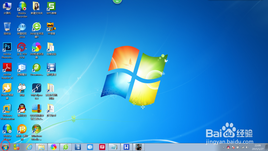Click the green 46 floating badge at top
This screenshot has width=268, height=151.
pos(117,2)
